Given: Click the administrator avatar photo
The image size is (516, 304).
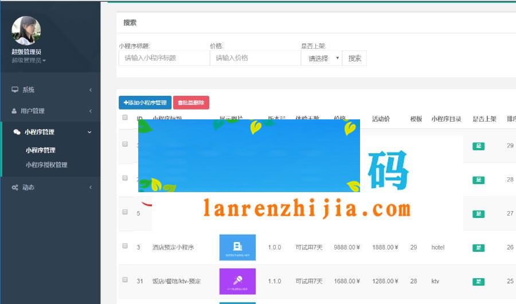Looking at the screenshot, I should tap(26, 30).
